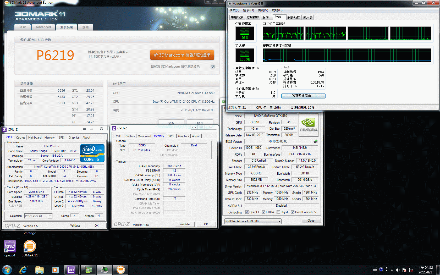440x275 pixels.
Task: Click the 讀取 load button in 3DMark
Action: pyautogui.click(x=171, y=123)
